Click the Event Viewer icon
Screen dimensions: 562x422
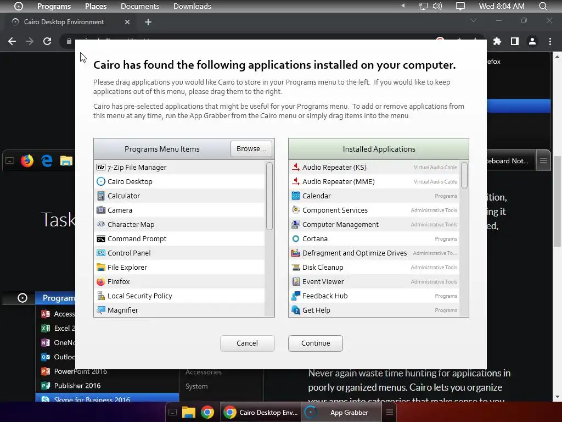click(296, 282)
